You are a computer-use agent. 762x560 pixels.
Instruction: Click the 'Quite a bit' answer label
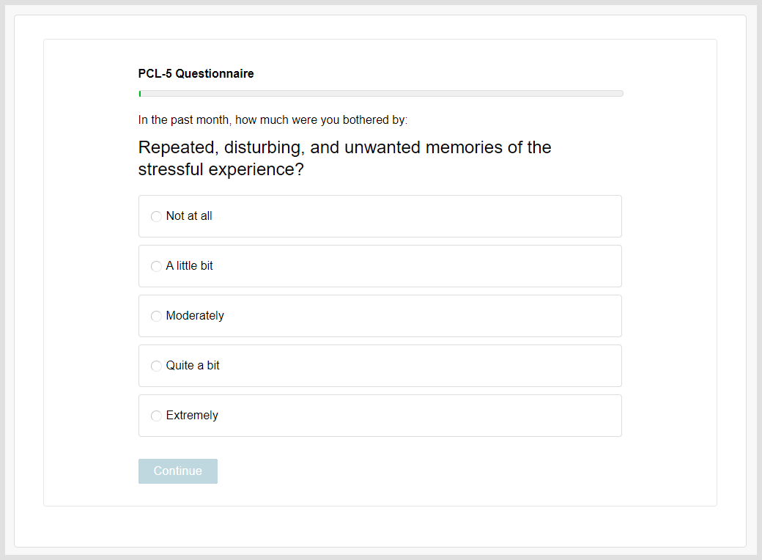(193, 366)
